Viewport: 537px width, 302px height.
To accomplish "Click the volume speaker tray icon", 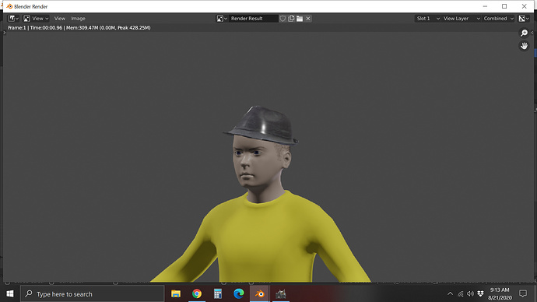I will pyautogui.click(x=471, y=293).
